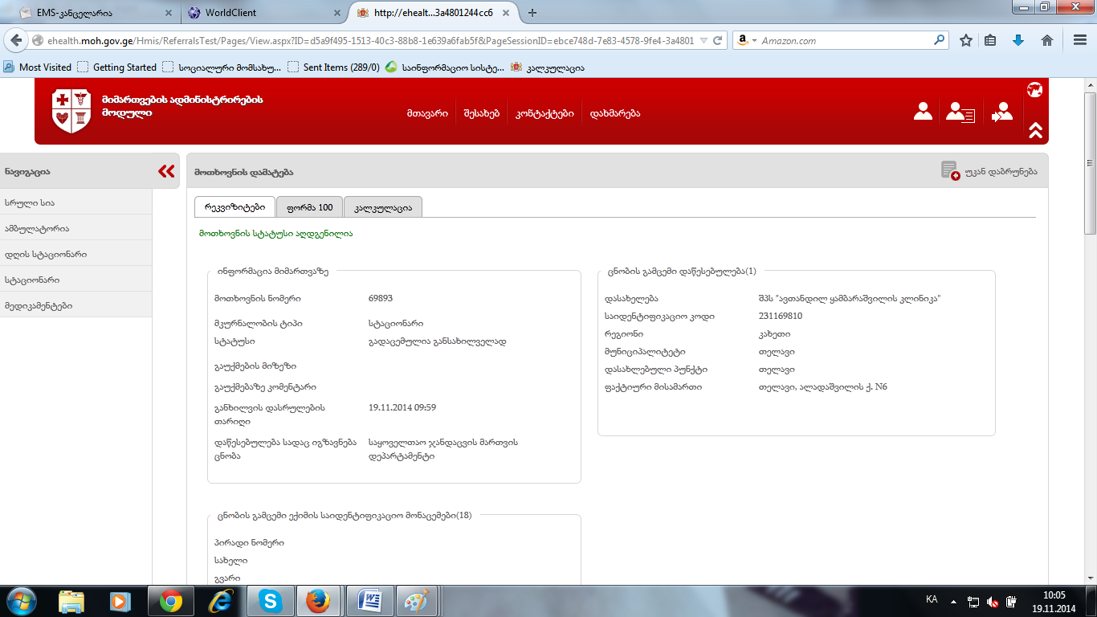
Task: Open Skype from the Windows taskbar
Action: 271,600
